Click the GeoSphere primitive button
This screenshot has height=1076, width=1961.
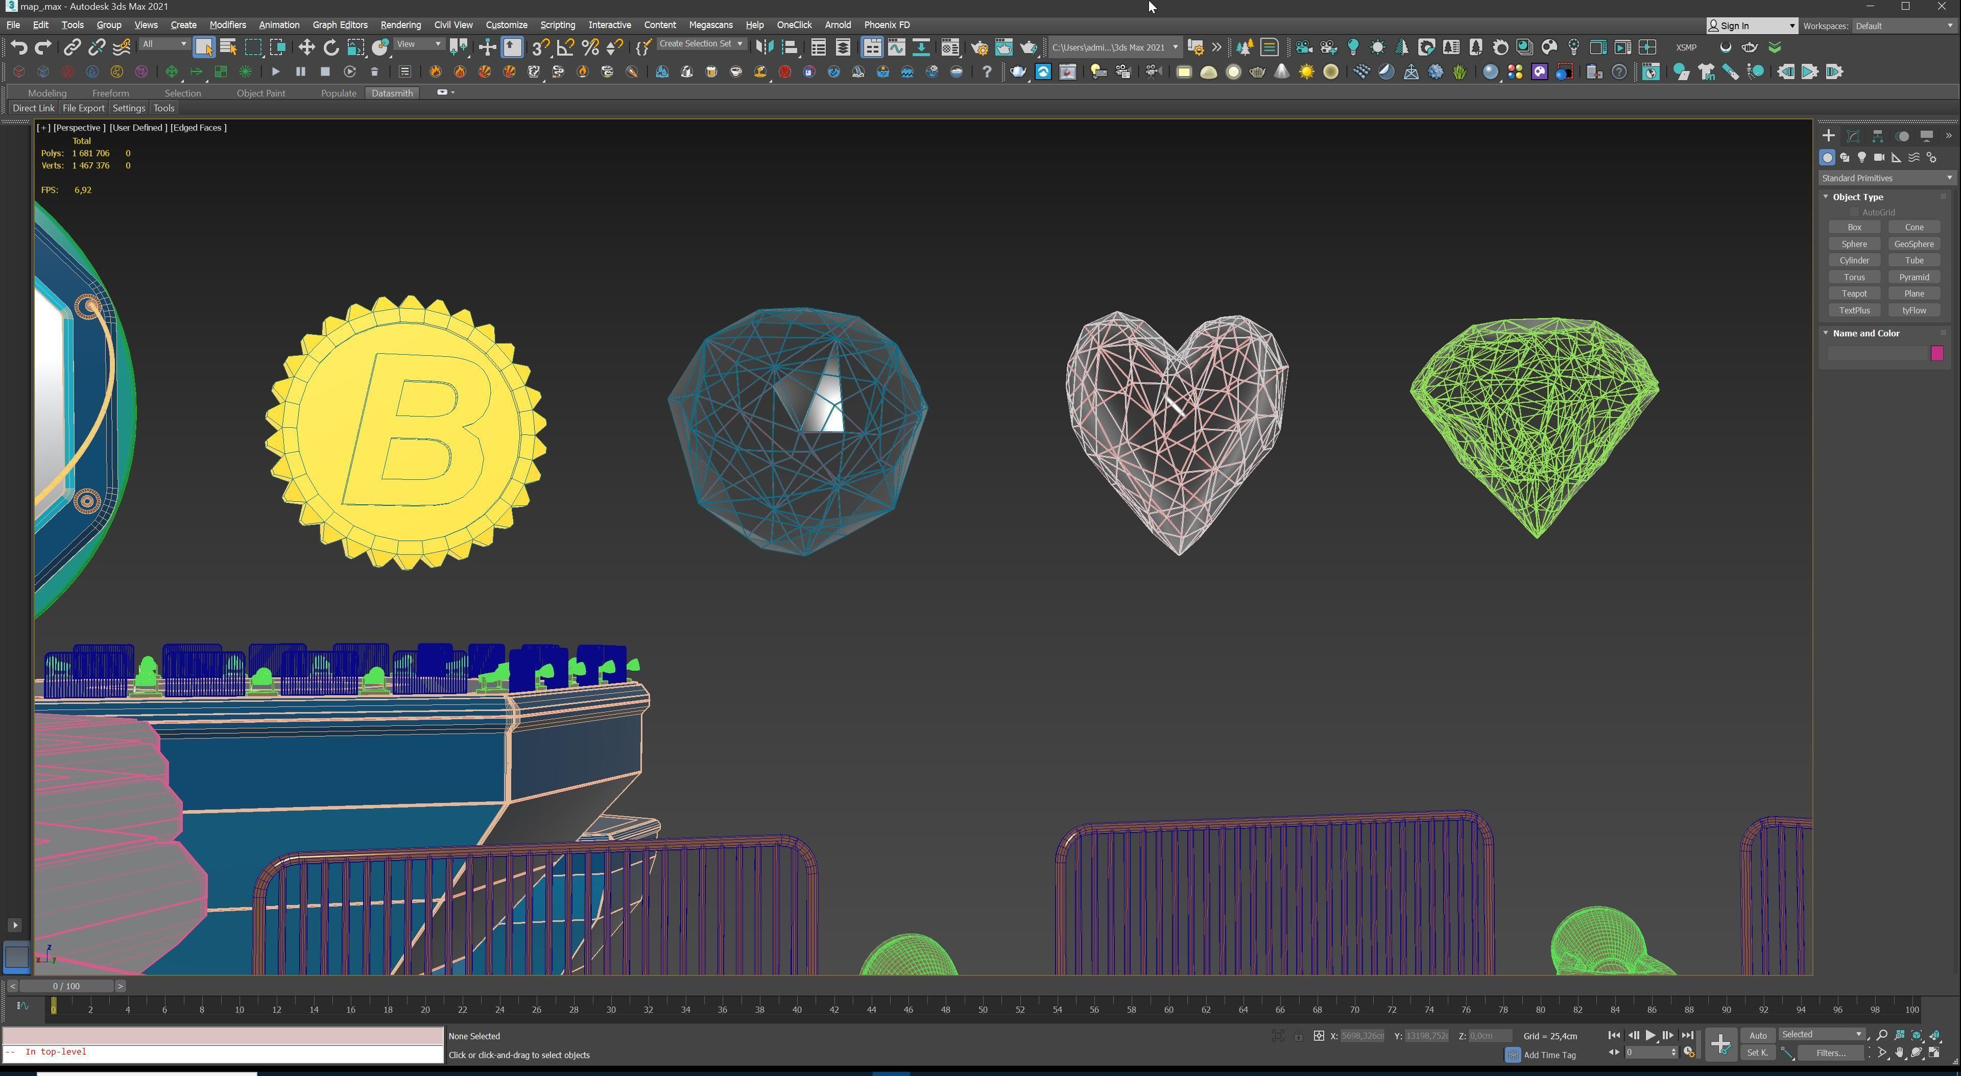[x=1914, y=244]
